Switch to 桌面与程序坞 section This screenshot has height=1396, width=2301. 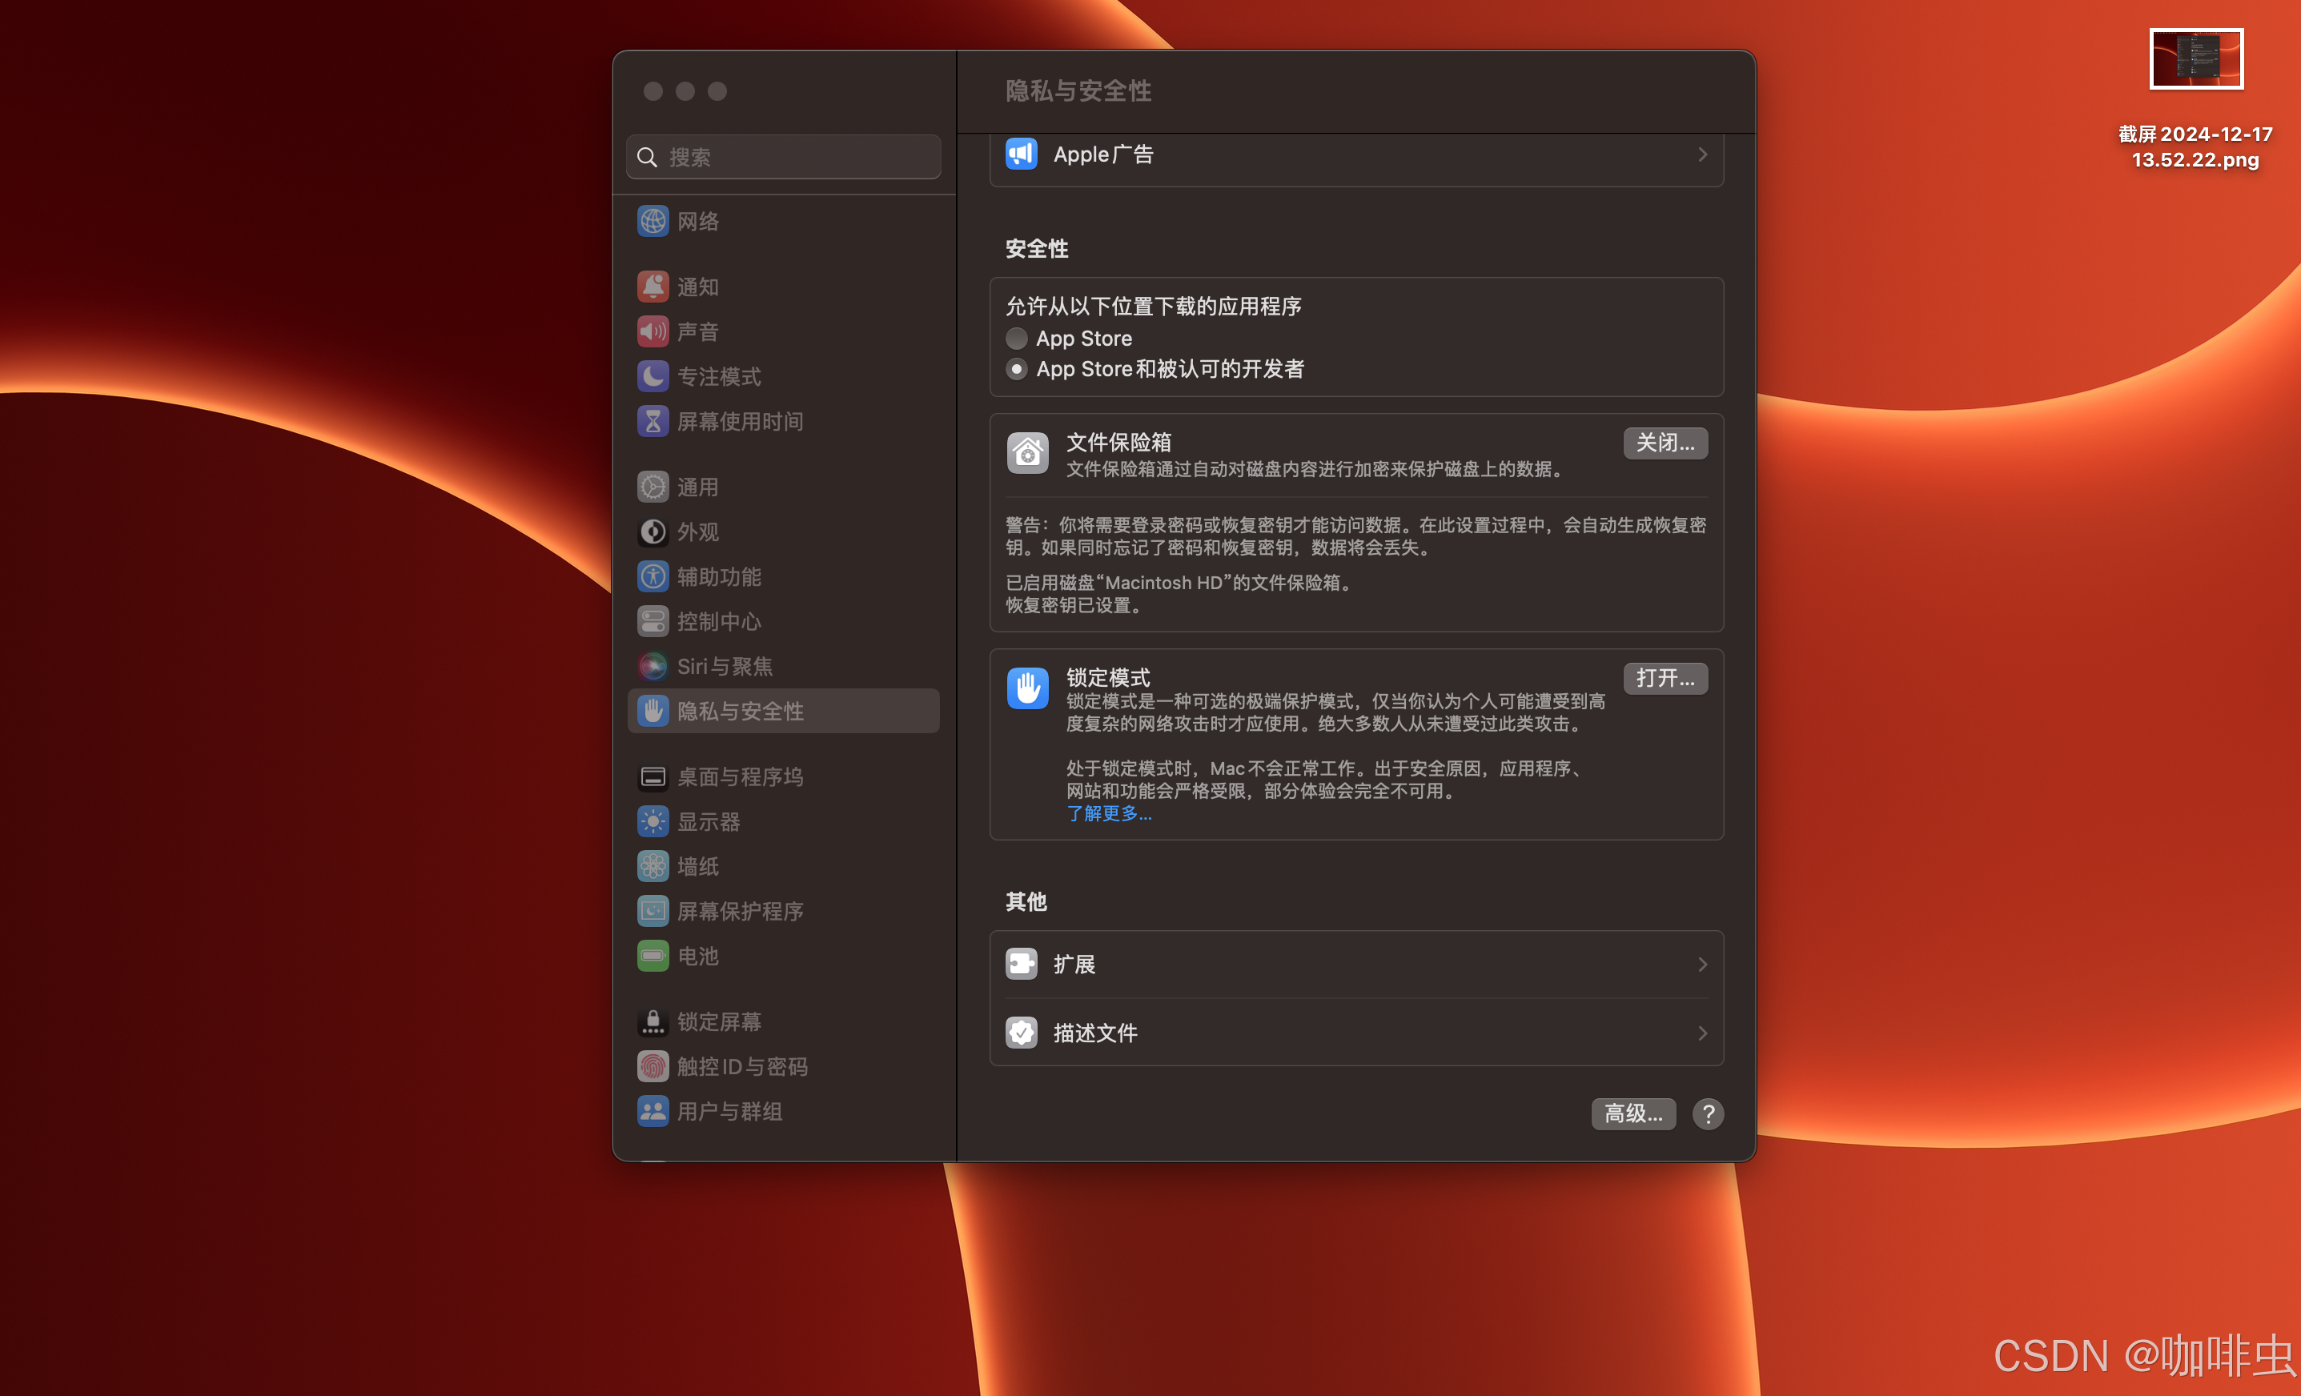[x=740, y=776]
